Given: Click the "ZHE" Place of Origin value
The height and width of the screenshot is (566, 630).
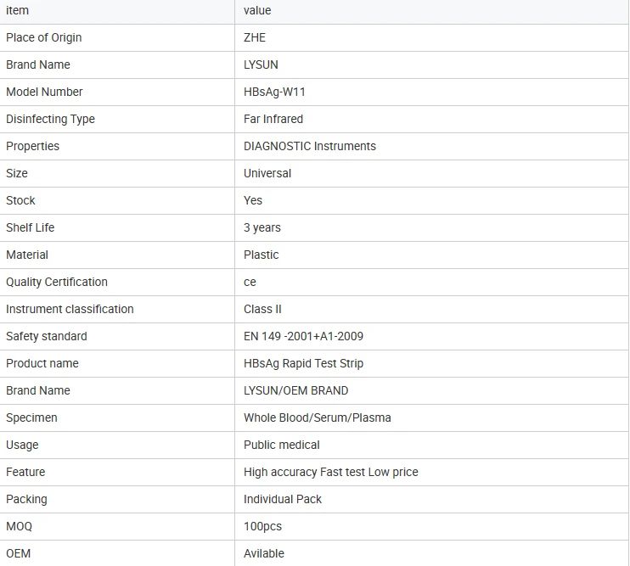Looking at the screenshot, I should point(255,37).
